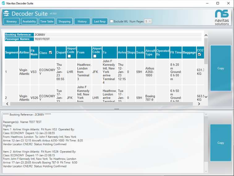
Task: Click the Booking Reference value 2CB68V
Action: coord(40,35)
